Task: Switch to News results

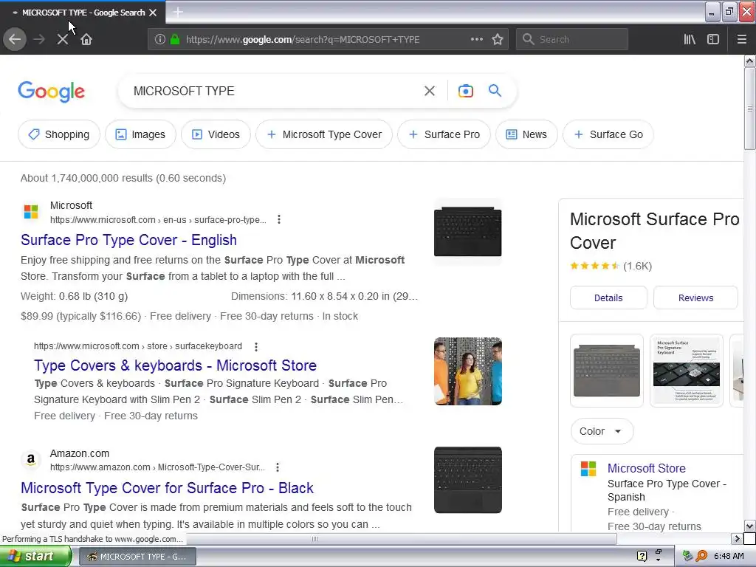Action: (x=526, y=134)
